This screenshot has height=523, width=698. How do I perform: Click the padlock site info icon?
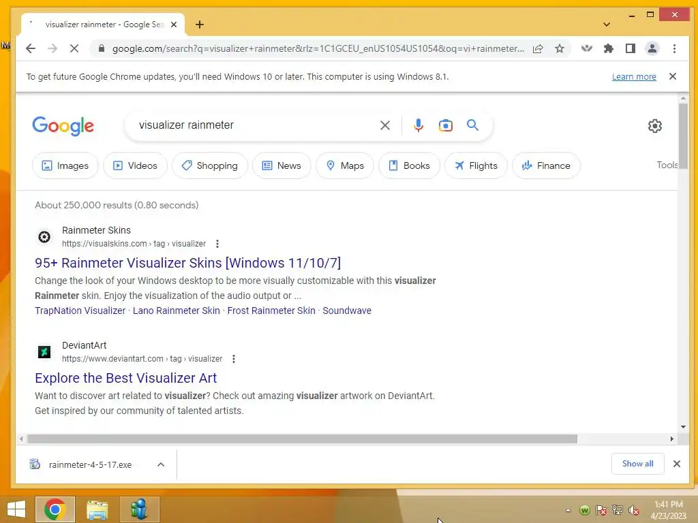coord(102,48)
